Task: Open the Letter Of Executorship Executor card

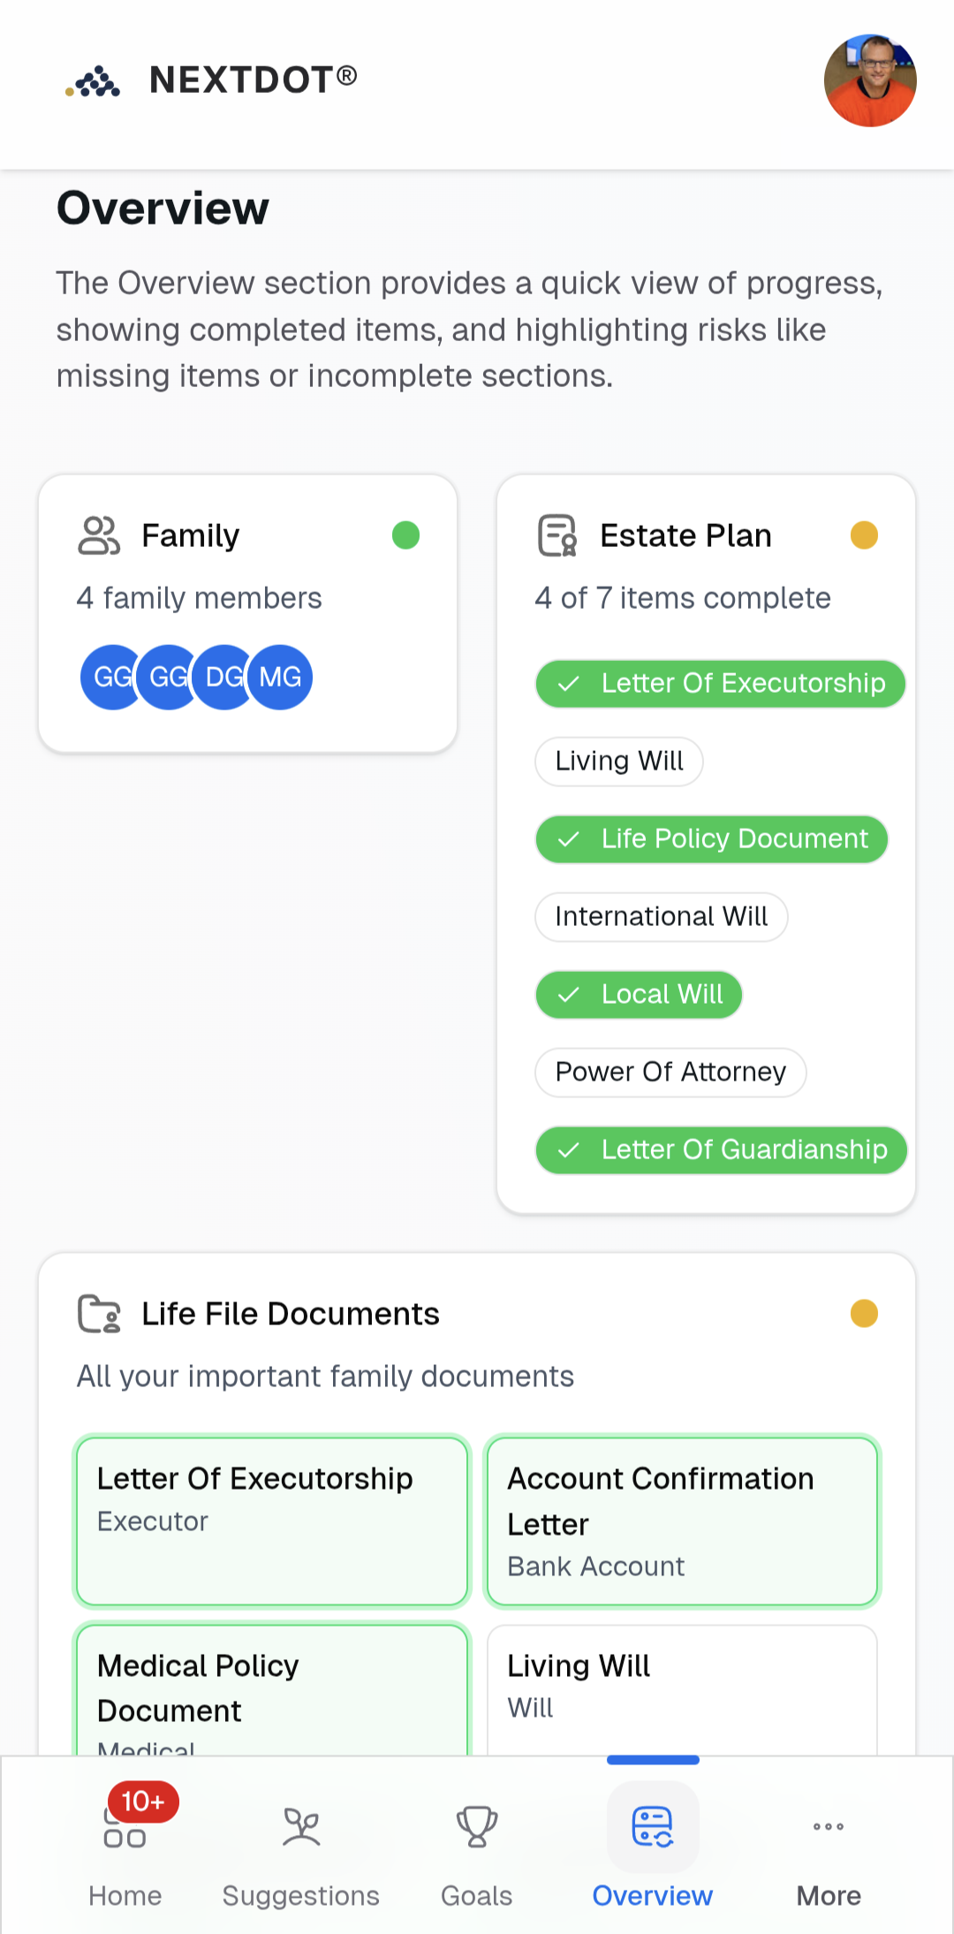Action: coord(272,1521)
